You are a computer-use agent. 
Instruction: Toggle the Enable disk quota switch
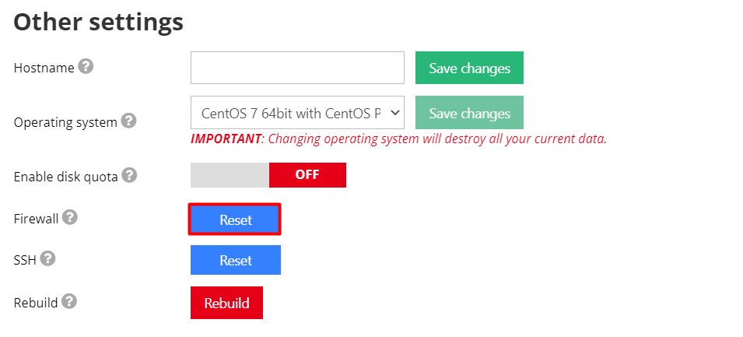[268, 175]
